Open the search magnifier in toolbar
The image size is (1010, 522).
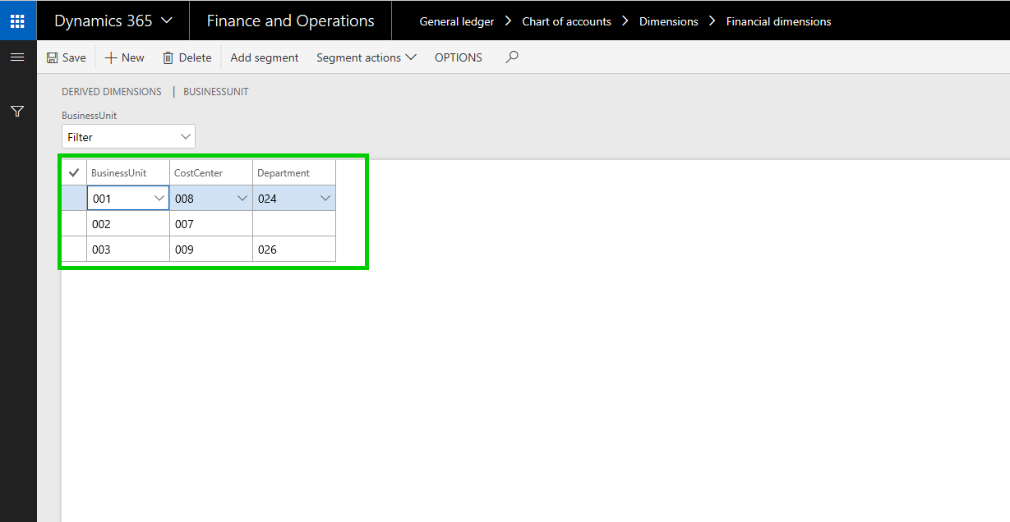click(512, 57)
